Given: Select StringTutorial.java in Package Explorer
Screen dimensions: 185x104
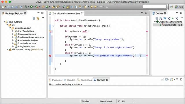Looking at the screenshot, I should click(x=26, y=46).
